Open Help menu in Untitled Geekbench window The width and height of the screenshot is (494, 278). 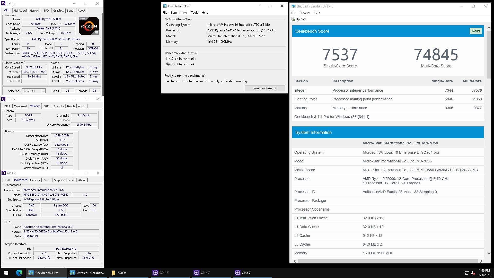(317, 13)
